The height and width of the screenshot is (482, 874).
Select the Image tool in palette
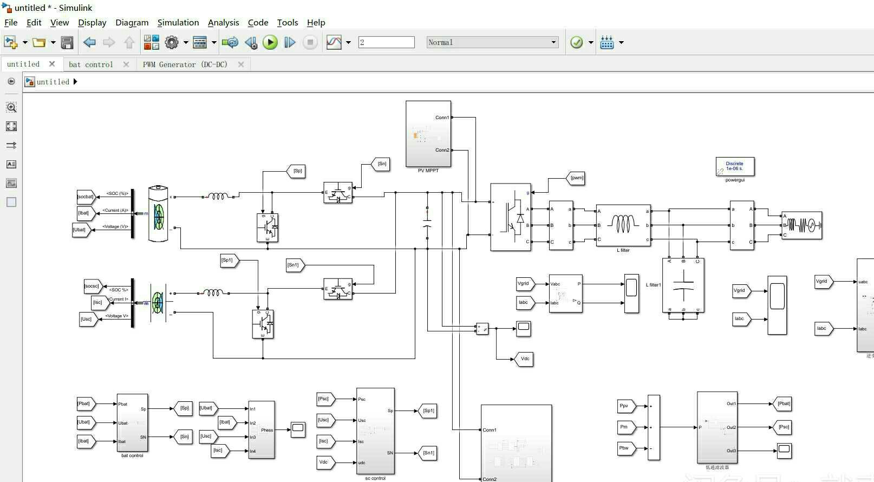pyautogui.click(x=11, y=183)
